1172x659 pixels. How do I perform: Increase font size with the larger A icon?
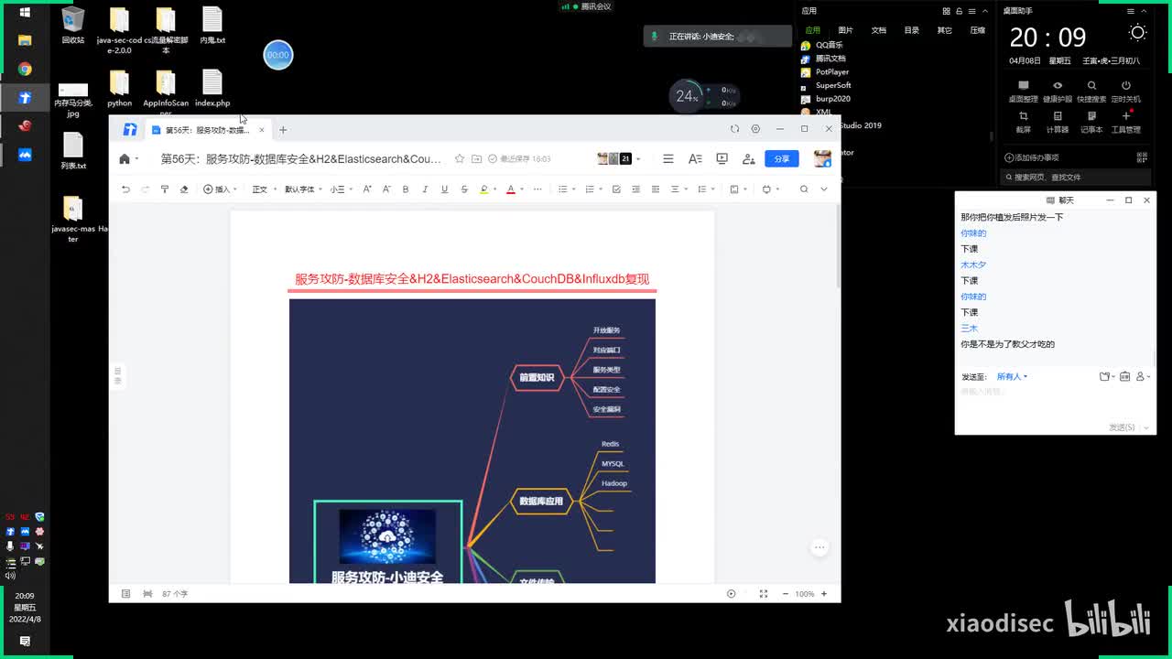[x=367, y=189]
